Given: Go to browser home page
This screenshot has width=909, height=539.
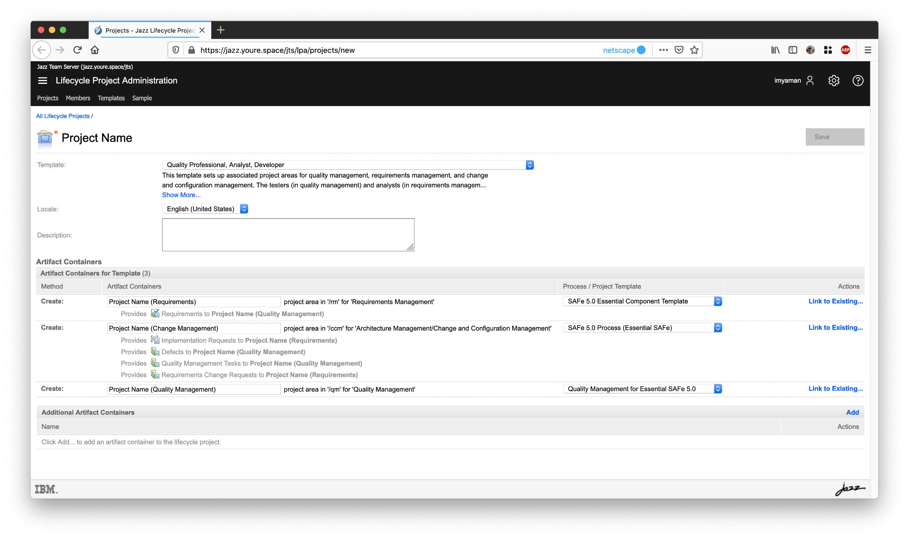Looking at the screenshot, I should coord(95,50).
